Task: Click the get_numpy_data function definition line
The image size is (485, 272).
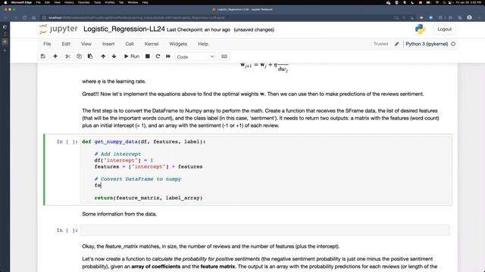Action: pyautogui.click(x=144, y=141)
